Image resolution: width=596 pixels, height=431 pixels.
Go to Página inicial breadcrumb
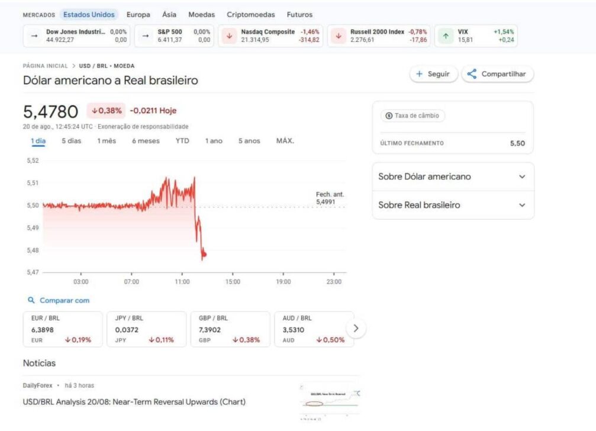pos(45,66)
